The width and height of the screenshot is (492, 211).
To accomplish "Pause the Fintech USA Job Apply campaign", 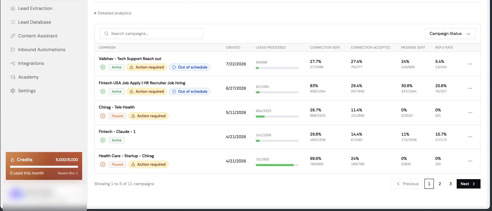I will 103,92.
